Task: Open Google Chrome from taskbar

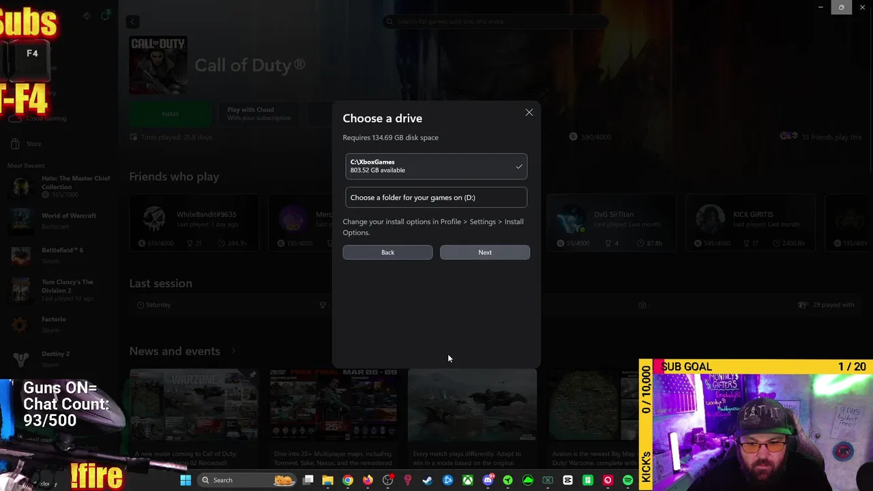Action: pos(348,480)
